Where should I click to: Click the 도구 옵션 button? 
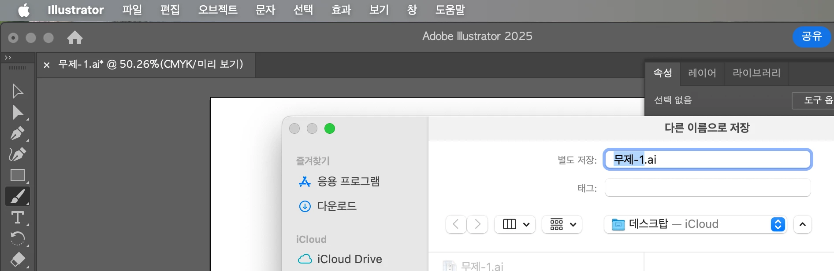pos(814,100)
